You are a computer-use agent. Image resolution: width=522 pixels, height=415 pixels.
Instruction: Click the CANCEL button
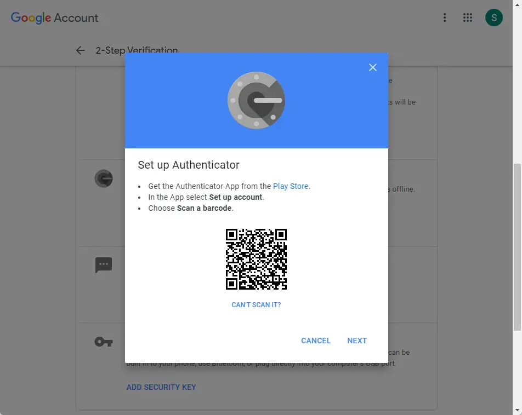[x=316, y=341]
